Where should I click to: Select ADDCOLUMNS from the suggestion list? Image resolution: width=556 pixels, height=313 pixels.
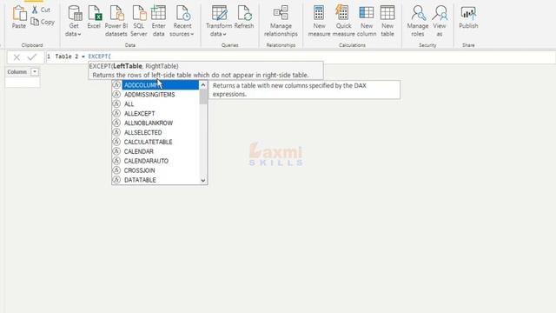click(160, 85)
